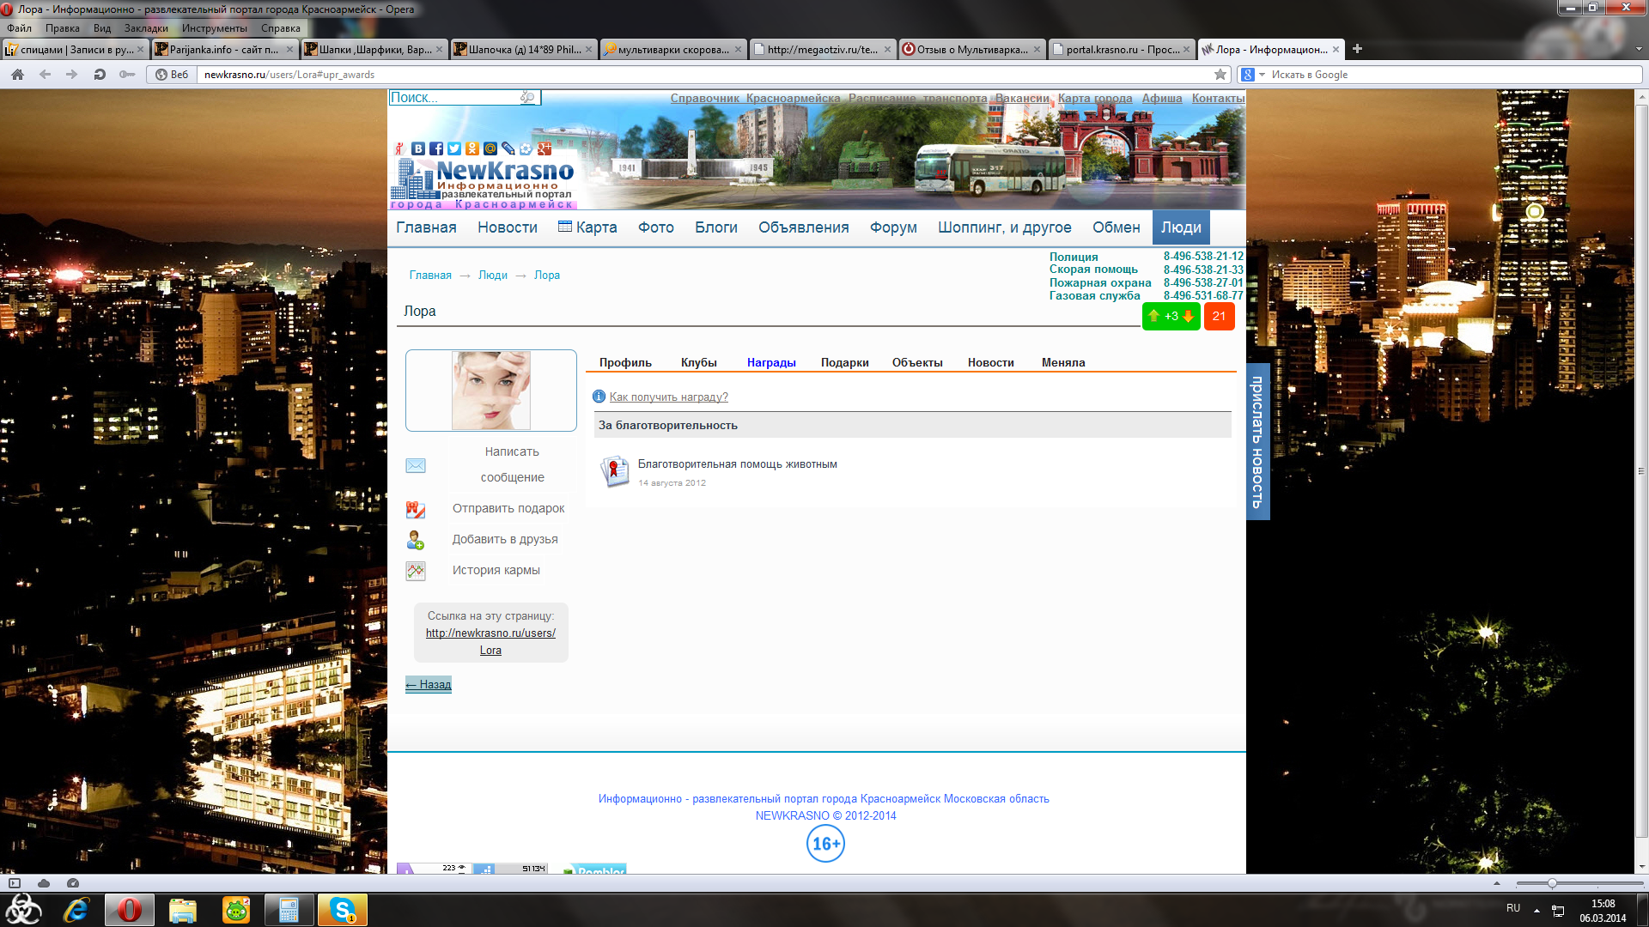Image resolution: width=1649 pixels, height=927 pixels.
Task: Click the Opera home button
Action: coord(17,75)
